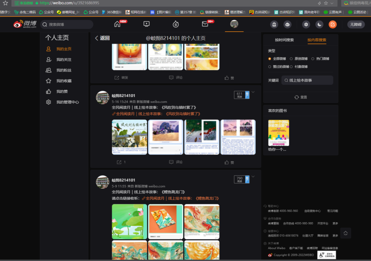The image size is (371, 261).
Task: Click the lightning speed-mode icon in address bar
Action: [x=319, y=3]
